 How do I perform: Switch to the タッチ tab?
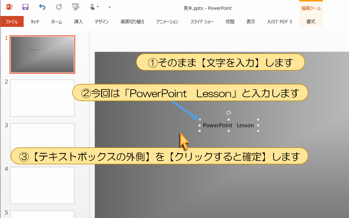click(35, 22)
